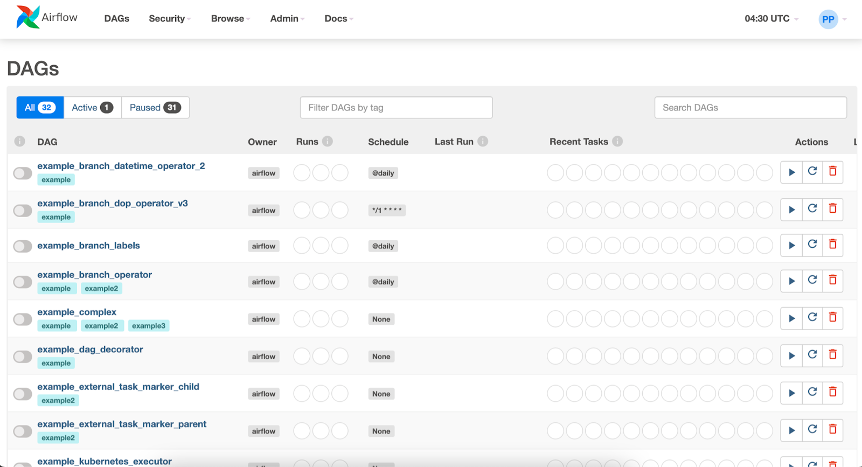Delete the example_external_task_marker_child DAG

832,393
